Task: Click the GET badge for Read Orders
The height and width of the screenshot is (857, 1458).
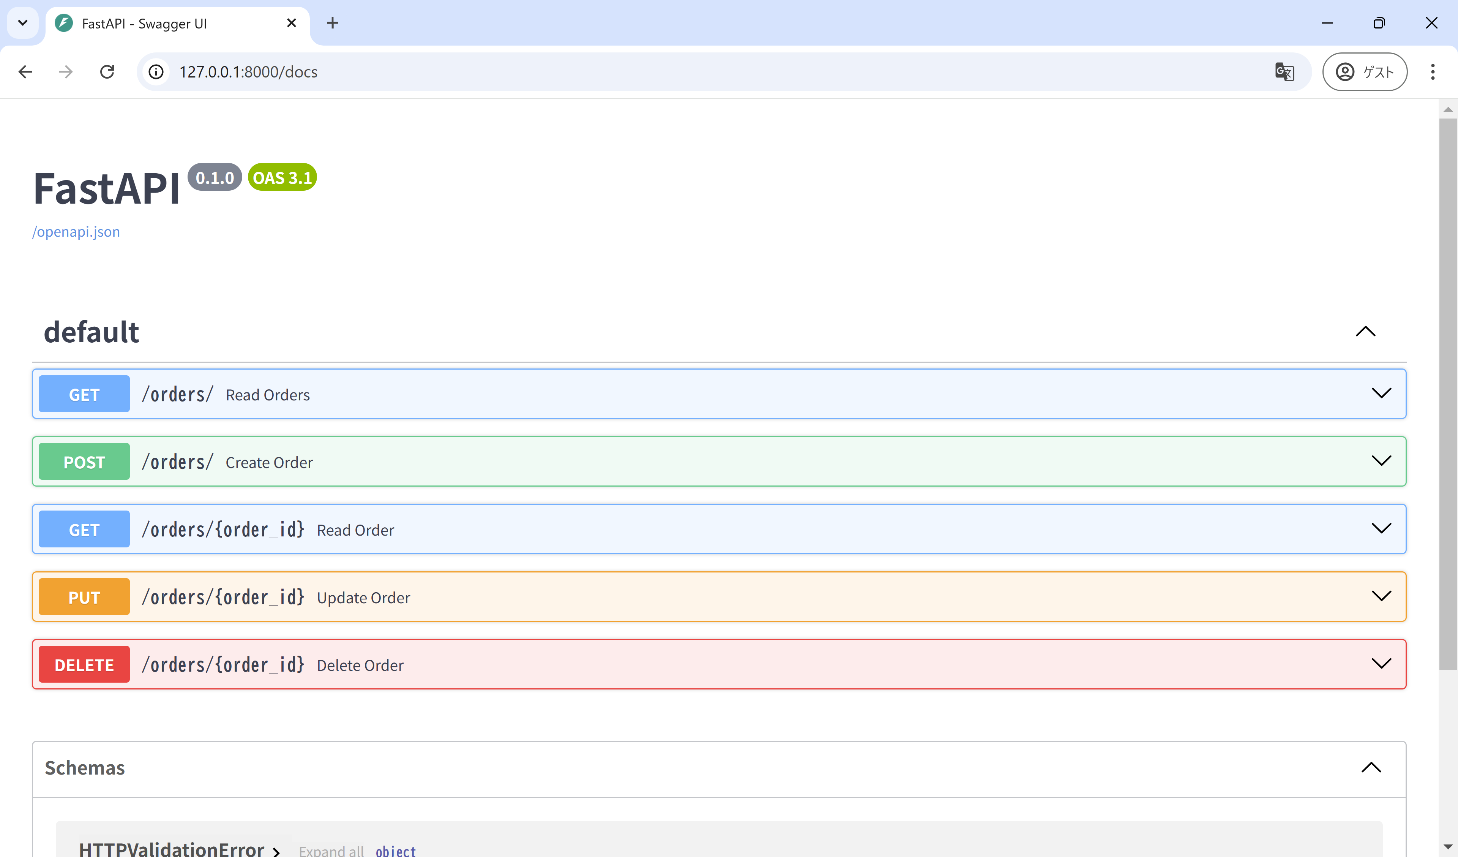Action: [84, 394]
